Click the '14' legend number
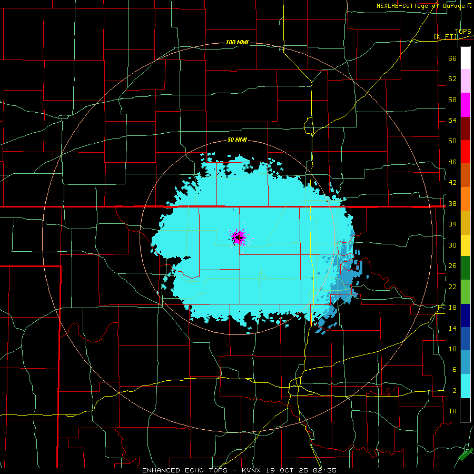The image size is (474, 474). pyautogui.click(x=452, y=328)
